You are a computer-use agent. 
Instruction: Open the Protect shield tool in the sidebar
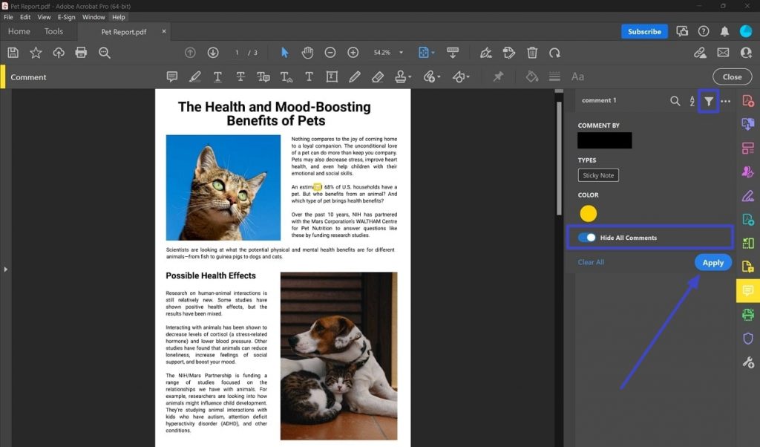coord(747,339)
